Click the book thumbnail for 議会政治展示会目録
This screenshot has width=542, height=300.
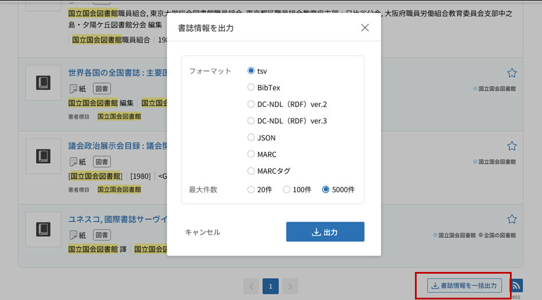click(x=43, y=156)
